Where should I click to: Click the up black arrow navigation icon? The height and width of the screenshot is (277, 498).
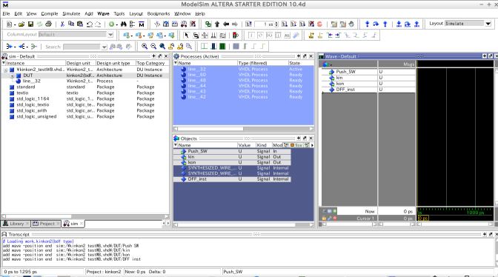[x=217, y=24]
